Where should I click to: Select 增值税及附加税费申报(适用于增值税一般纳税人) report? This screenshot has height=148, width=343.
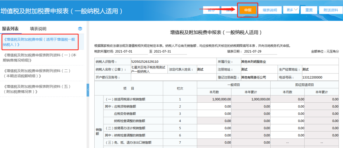point(40,42)
